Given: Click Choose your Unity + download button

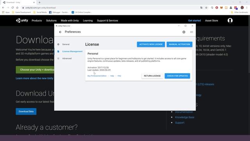Looking at the screenshot, I should [35, 70].
